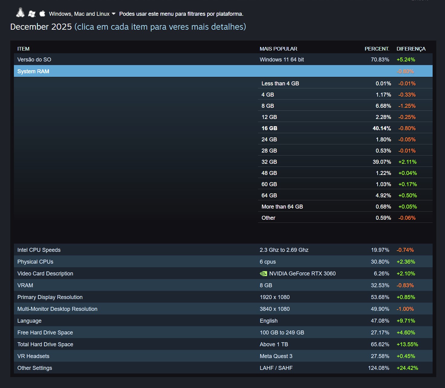
Task: Click the 16 GB RAM entry
Action: (269, 128)
